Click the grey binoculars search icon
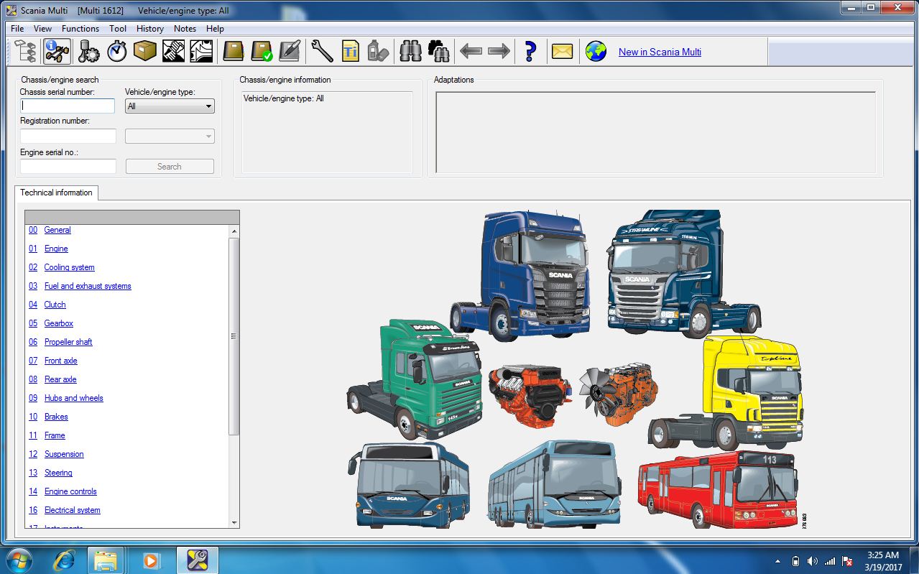Viewport: 919px width, 574px height. click(410, 52)
